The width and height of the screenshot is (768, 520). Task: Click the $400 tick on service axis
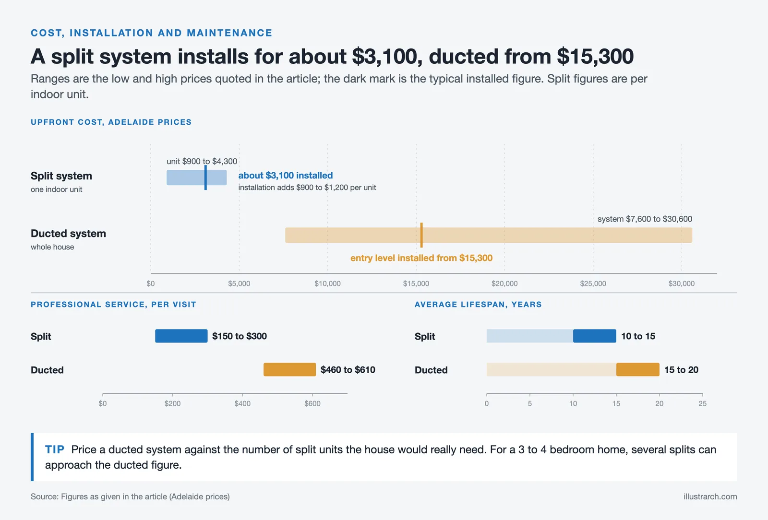(x=242, y=403)
